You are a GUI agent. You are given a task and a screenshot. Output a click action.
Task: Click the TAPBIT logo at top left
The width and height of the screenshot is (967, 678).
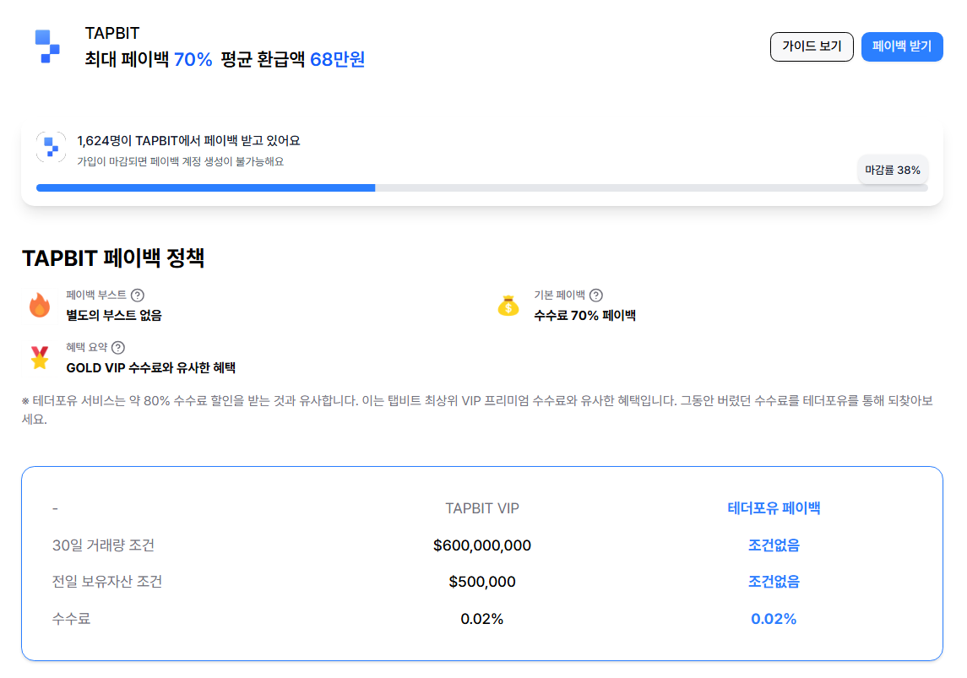(46, 46)
